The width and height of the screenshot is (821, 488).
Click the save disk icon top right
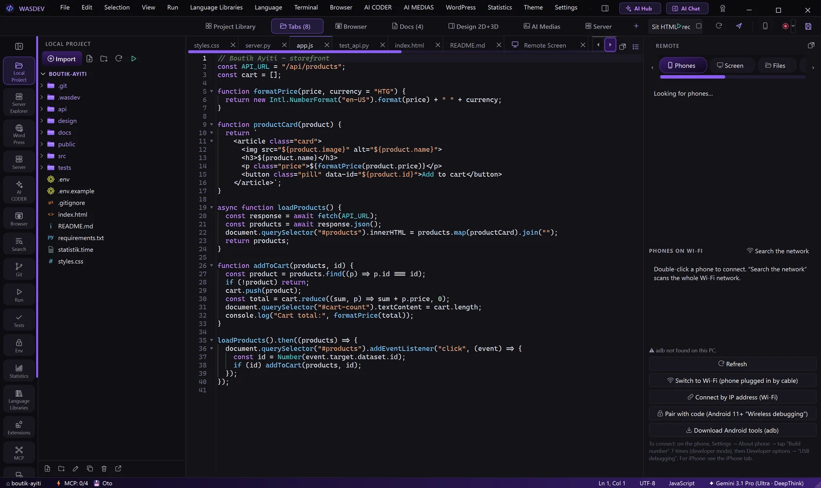pyautogui.click(x=808, y=26)
